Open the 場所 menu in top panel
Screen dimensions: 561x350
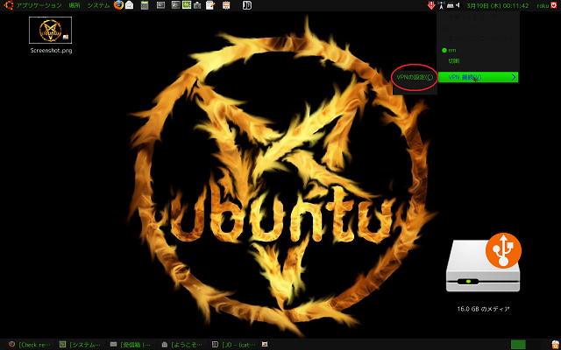[75, 5]
